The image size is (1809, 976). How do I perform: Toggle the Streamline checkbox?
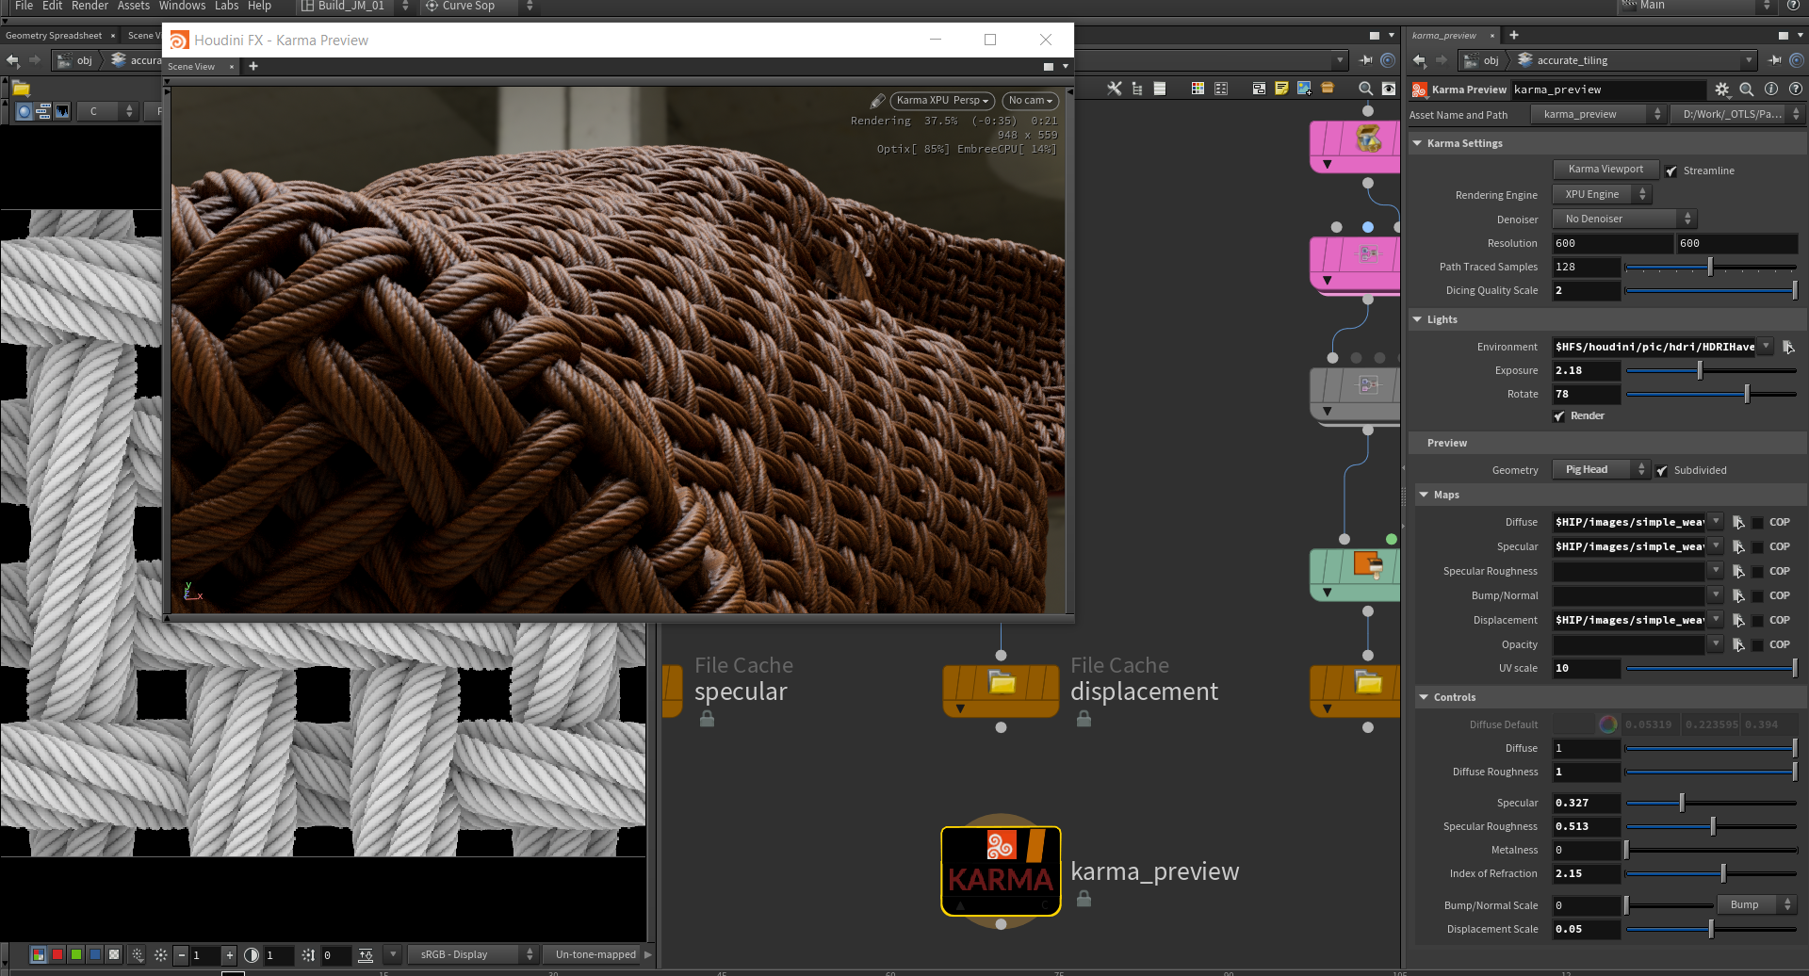[1671, 171]
